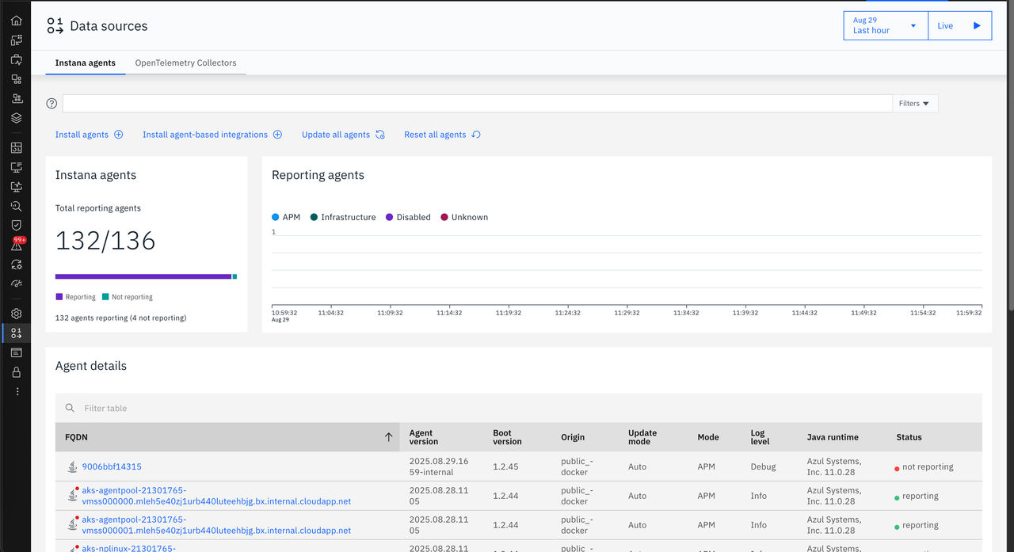
Task: Toggle APM series in chart legend
Action: point(286,217)
